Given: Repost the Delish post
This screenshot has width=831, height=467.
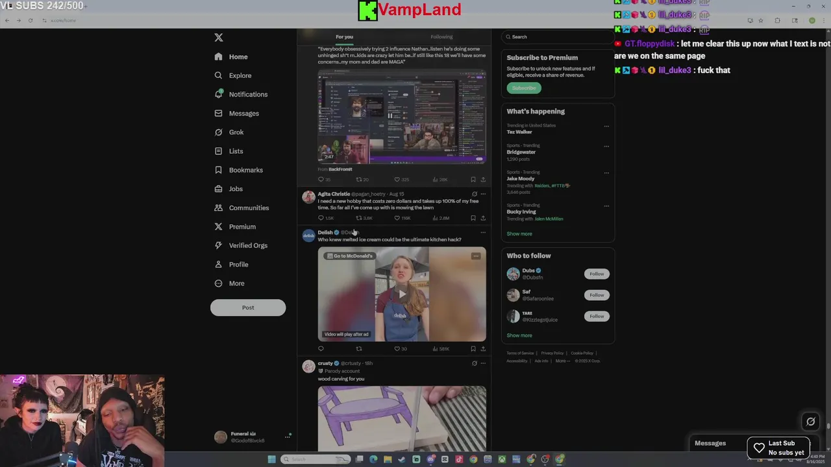Looking at the screenshot, I should tap(358, 349).
